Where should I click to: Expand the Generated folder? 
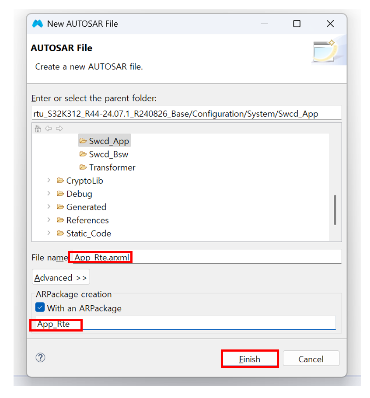(49, 206)
